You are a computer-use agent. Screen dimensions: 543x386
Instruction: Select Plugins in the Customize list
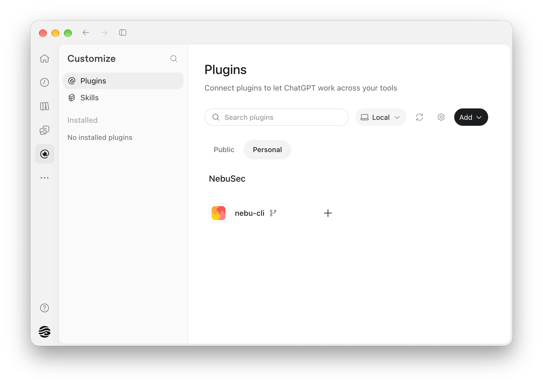coord(123,81)
